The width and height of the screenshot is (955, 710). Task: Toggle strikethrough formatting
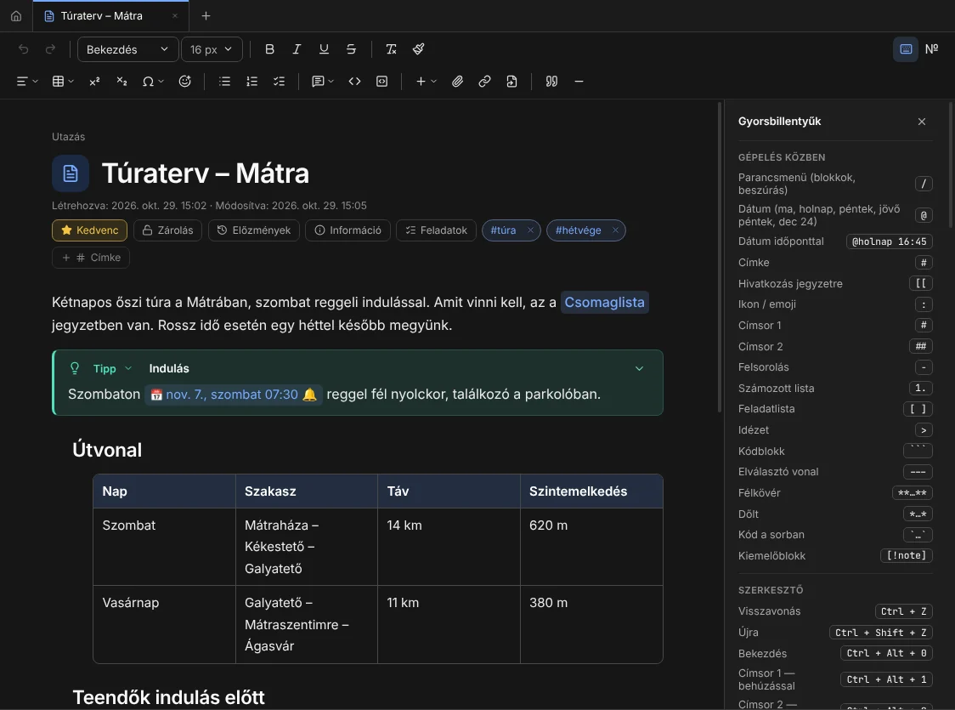(x=352, y=49)
